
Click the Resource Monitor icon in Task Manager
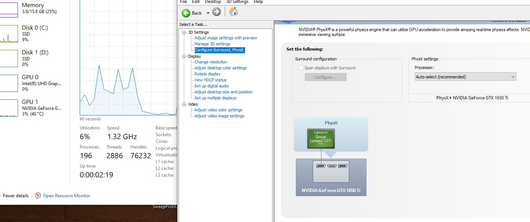tap(38, 195)
